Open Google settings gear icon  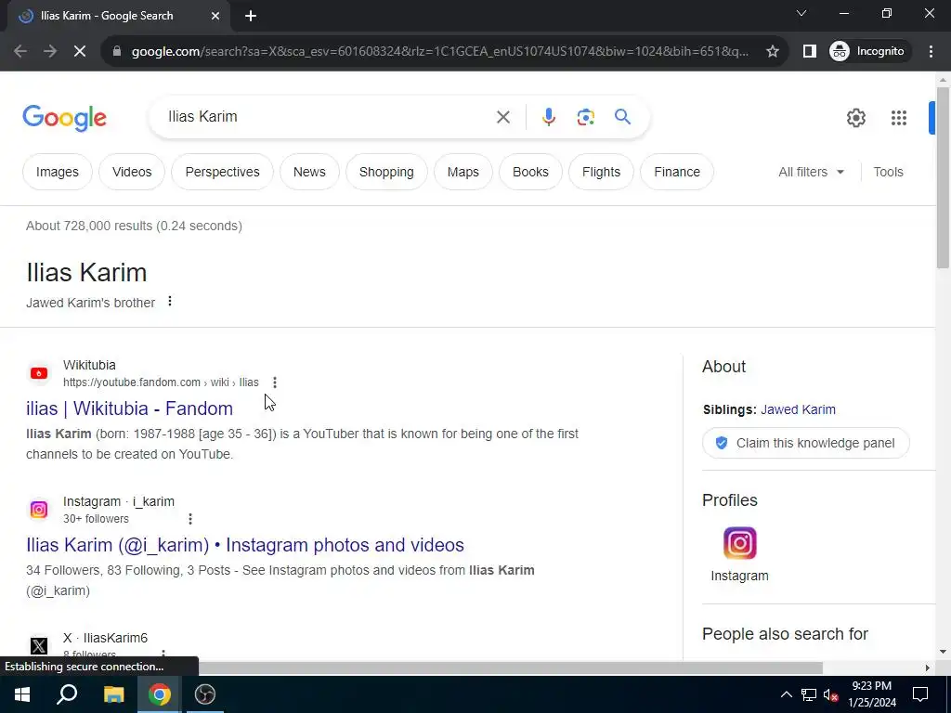[855, 118]
